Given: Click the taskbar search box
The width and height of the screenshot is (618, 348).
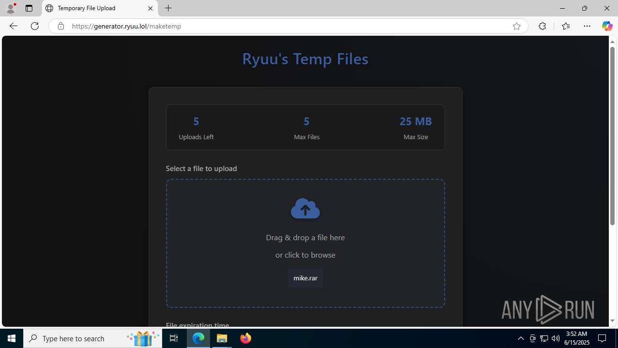Looking at the screenshot, I should click(x=93, y=338).
